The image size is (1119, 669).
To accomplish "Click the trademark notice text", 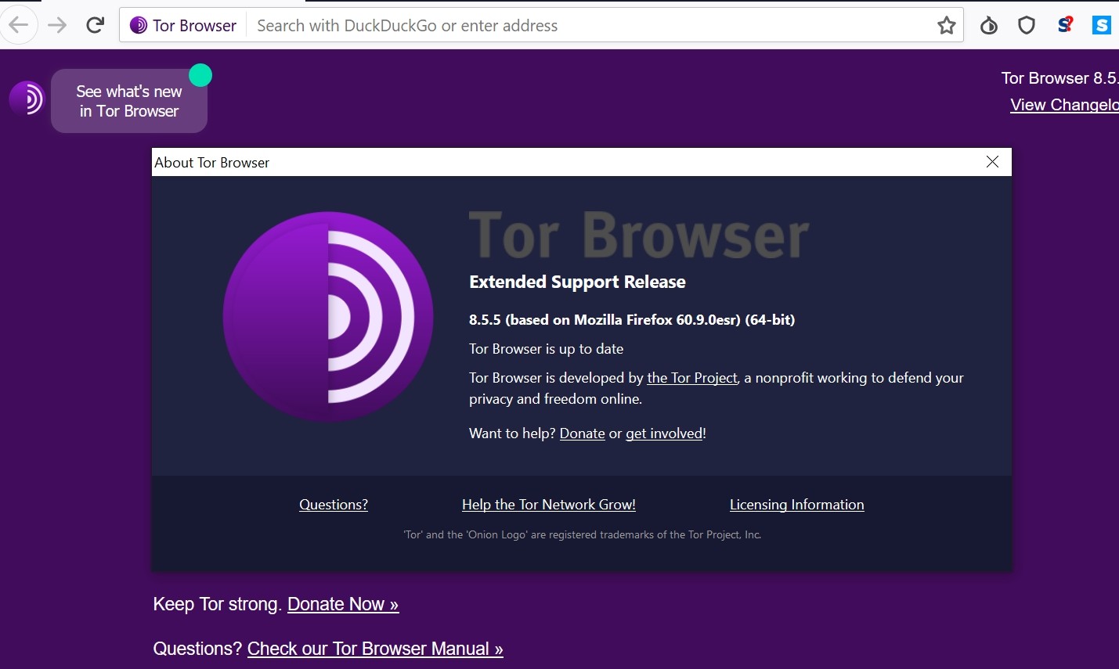I will point(583,535).
